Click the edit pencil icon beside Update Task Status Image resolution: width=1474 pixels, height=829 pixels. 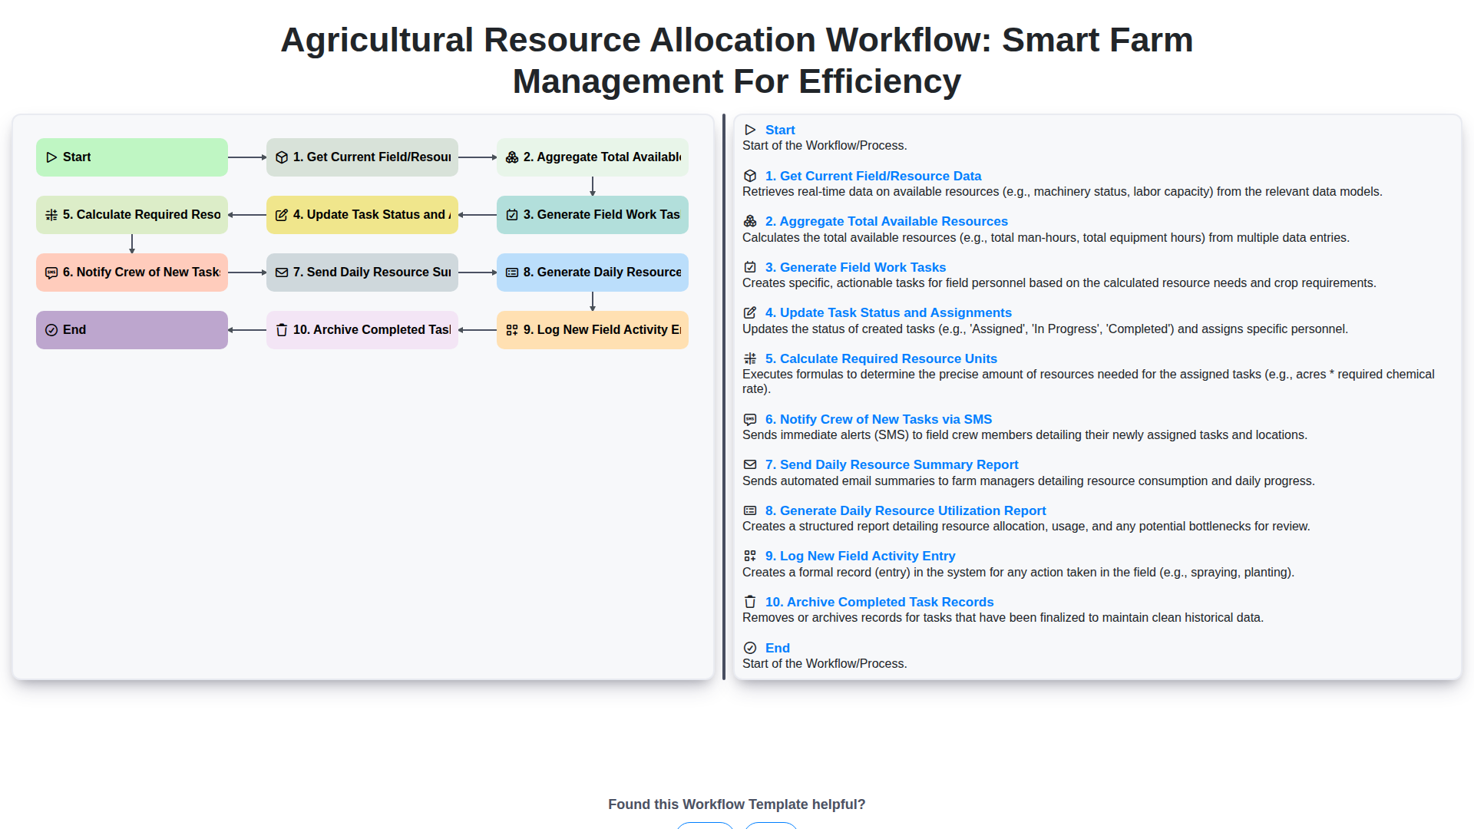[750, 313]
